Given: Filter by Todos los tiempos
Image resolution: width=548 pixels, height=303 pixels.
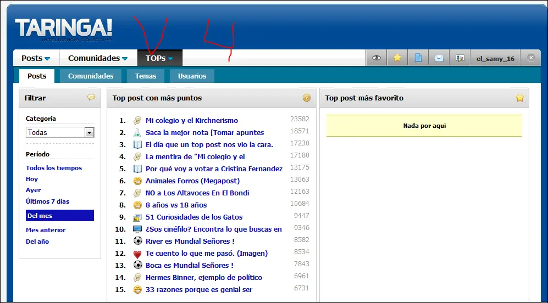Looking at the screenshot, I should (x=54, y=168).
